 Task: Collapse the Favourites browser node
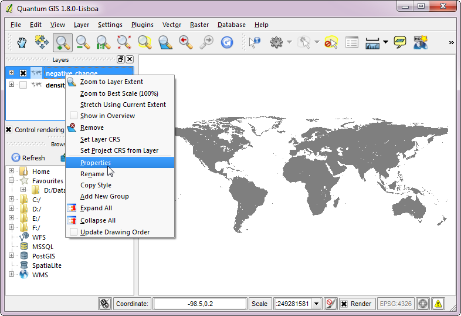(x=11, y=180)
